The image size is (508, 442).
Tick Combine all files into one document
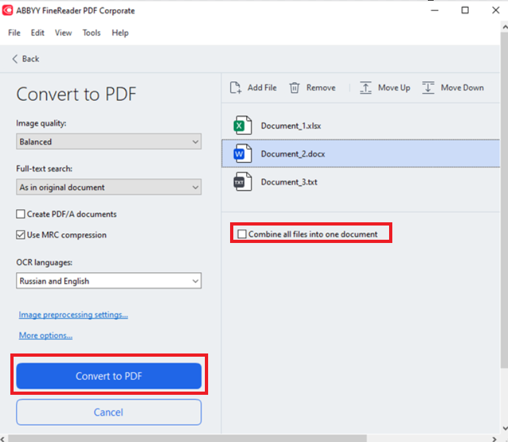pyautogui.click(x=242, y=234)
